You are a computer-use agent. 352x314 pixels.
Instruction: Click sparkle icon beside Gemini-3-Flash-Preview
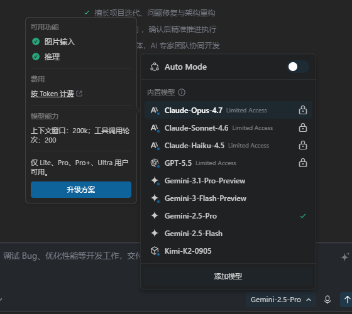coord(155,198)
